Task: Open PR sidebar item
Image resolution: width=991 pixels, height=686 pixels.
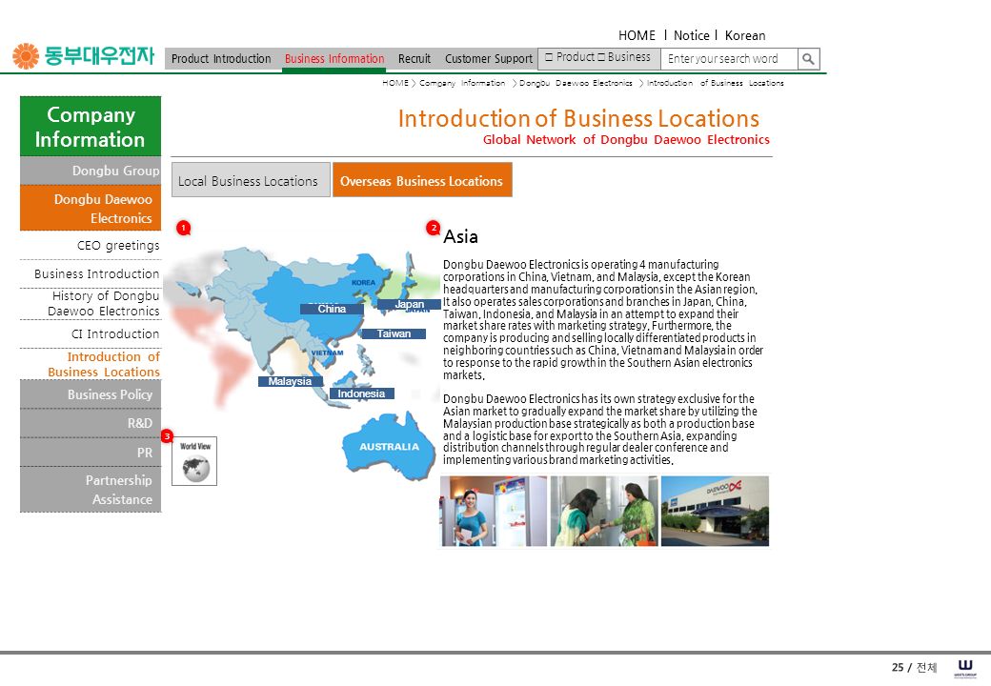Action: click(x=91, y=453)
